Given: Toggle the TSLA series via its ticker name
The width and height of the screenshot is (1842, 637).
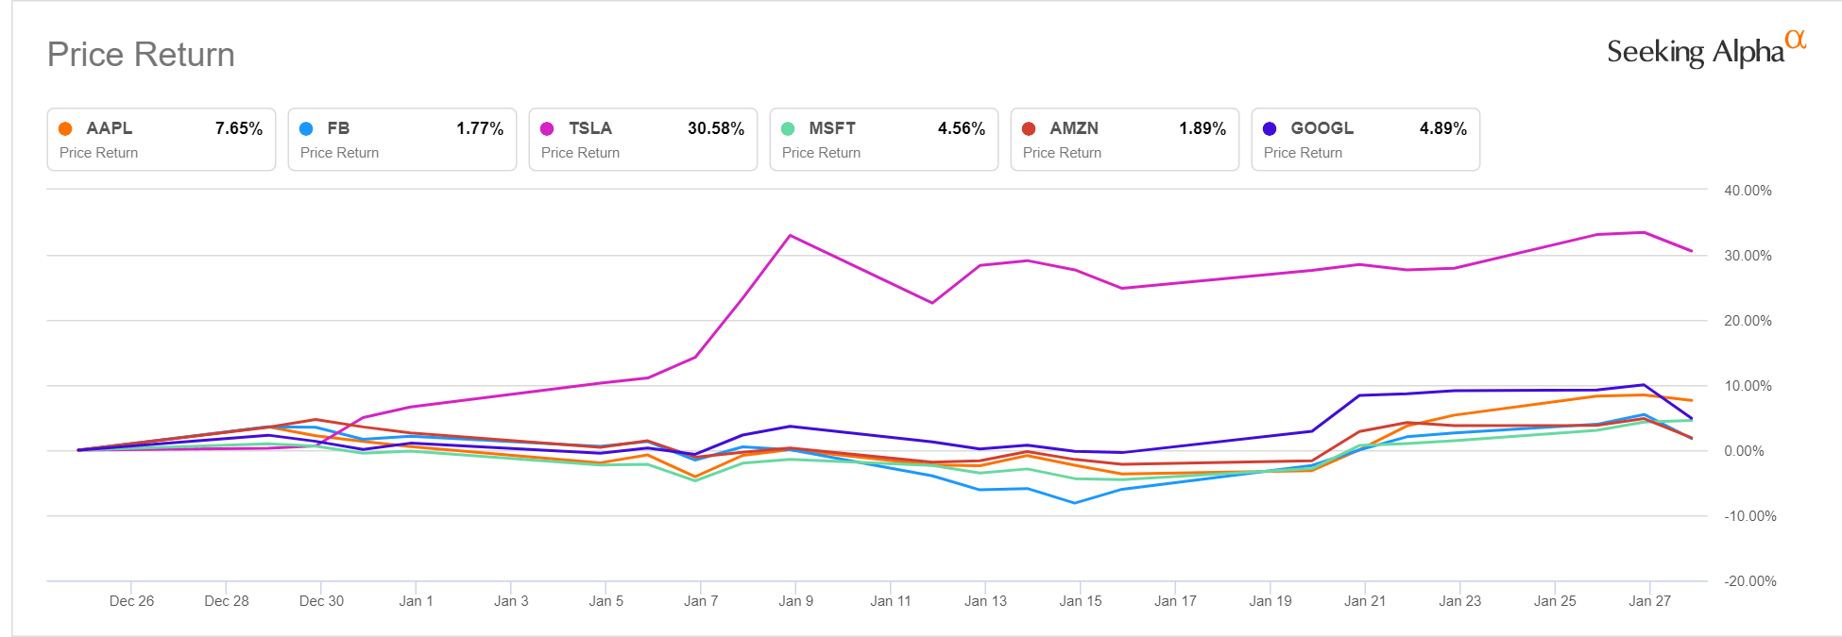Looking at the screenshot, I should click(x=590, y=128).
